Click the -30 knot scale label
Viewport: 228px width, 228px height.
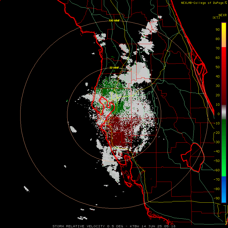(217, 142)
